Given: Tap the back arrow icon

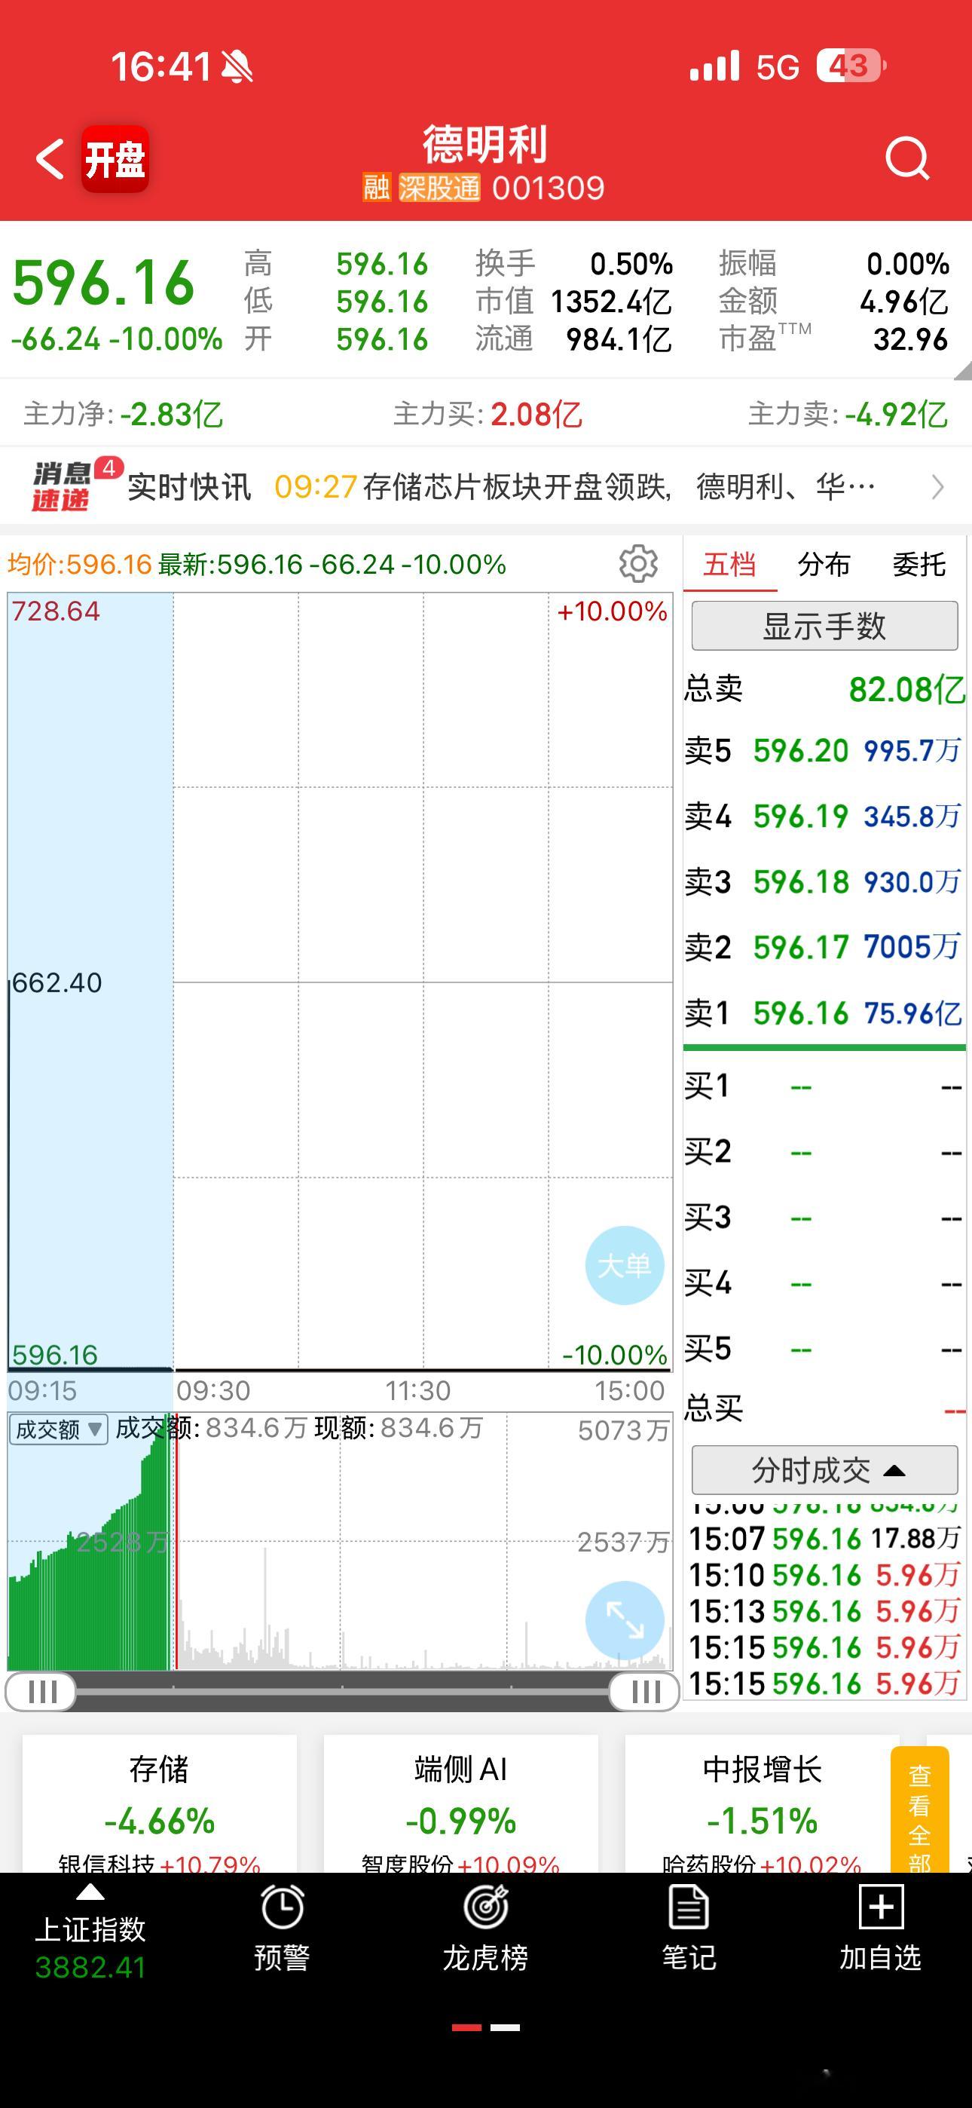Looking at the screenshot, I should click(x=50, y=158).
